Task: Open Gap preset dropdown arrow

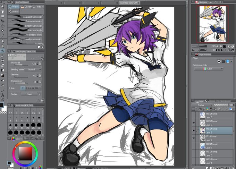Action: click(x=40, y=88)
